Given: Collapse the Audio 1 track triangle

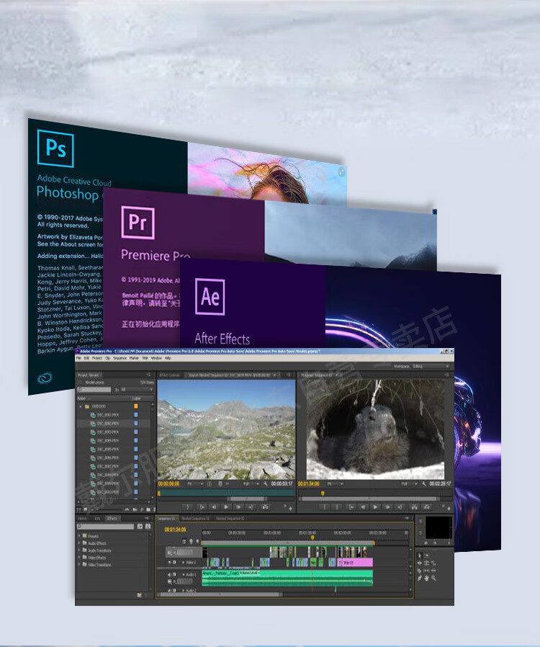Looking at the screenshot, I should click(184, 575).
